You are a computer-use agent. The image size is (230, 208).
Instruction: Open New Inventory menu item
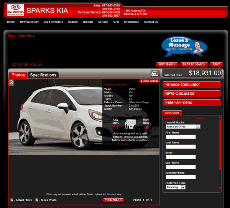(30, 22)
